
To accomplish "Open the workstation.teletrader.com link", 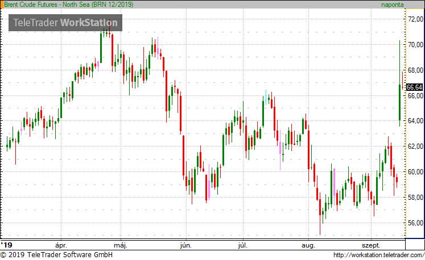I will [378, 255].
